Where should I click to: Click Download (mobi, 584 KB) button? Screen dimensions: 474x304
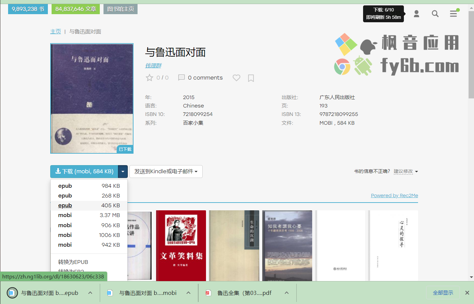coord(84,172)
